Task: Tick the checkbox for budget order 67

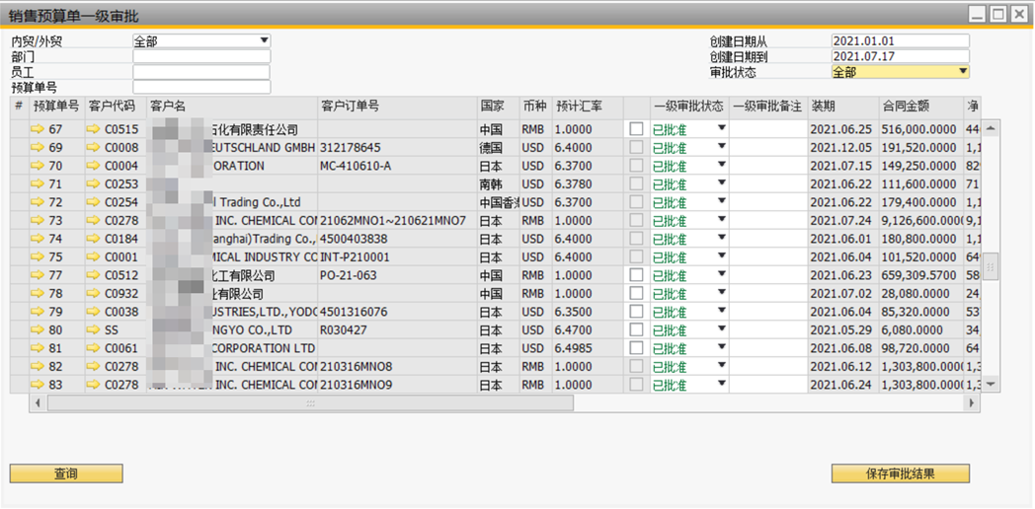Action: (x=636, y=129)
